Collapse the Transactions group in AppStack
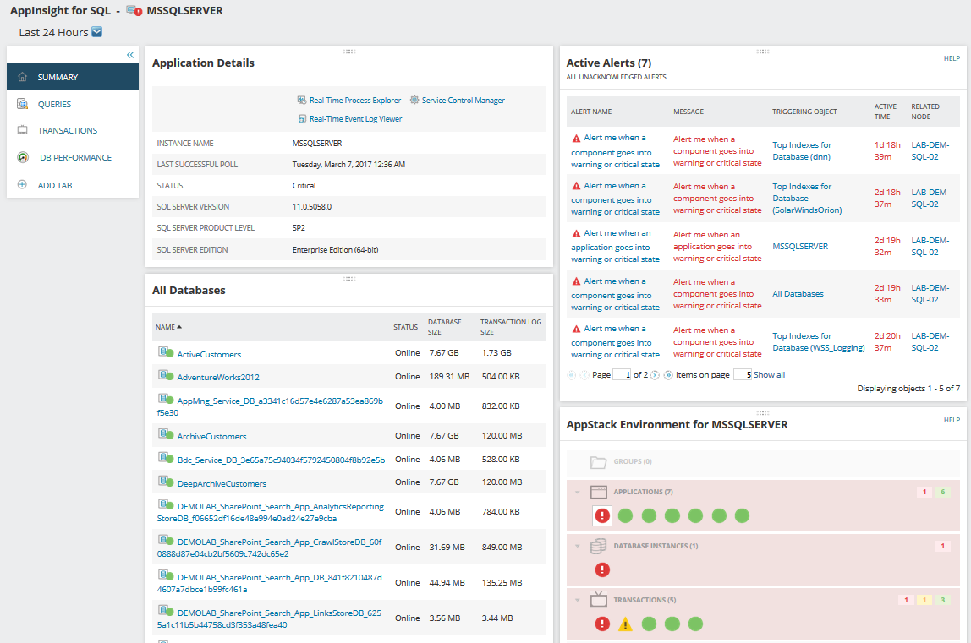The image size is (971, 643). pos(578,600)
